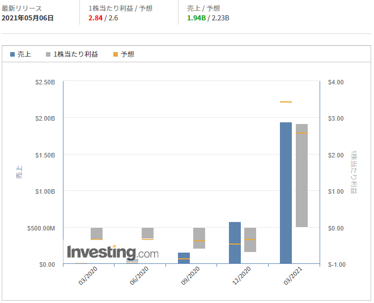Click the 09/2020 x-axis label
Image resolution: width=374 pixels, height=303 pixels.
click(190, 276)
